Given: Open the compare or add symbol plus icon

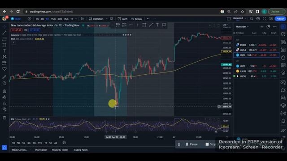Looking at the screenshot, I should (29, 19).
